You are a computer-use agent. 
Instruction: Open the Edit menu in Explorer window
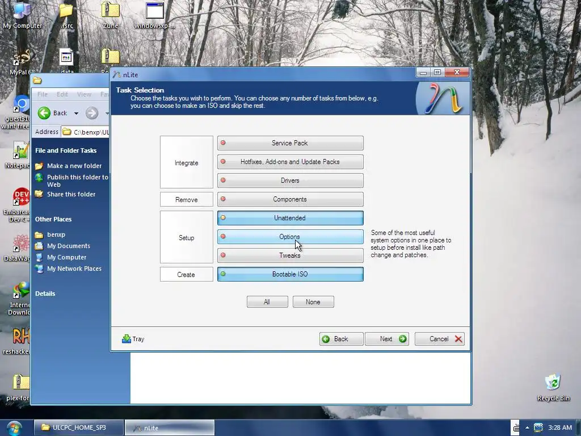[62, 95]
